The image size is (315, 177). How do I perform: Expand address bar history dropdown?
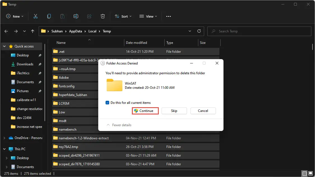click(190, 31)
